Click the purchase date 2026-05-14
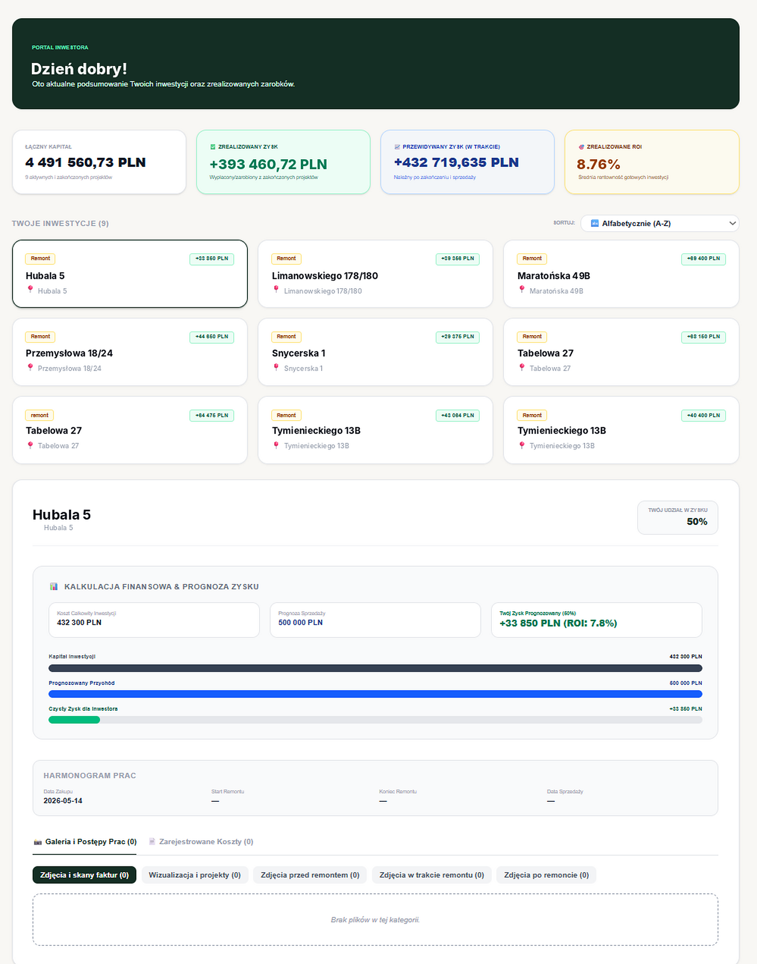This screenshot has width=757, height=964. coord(63,801)
